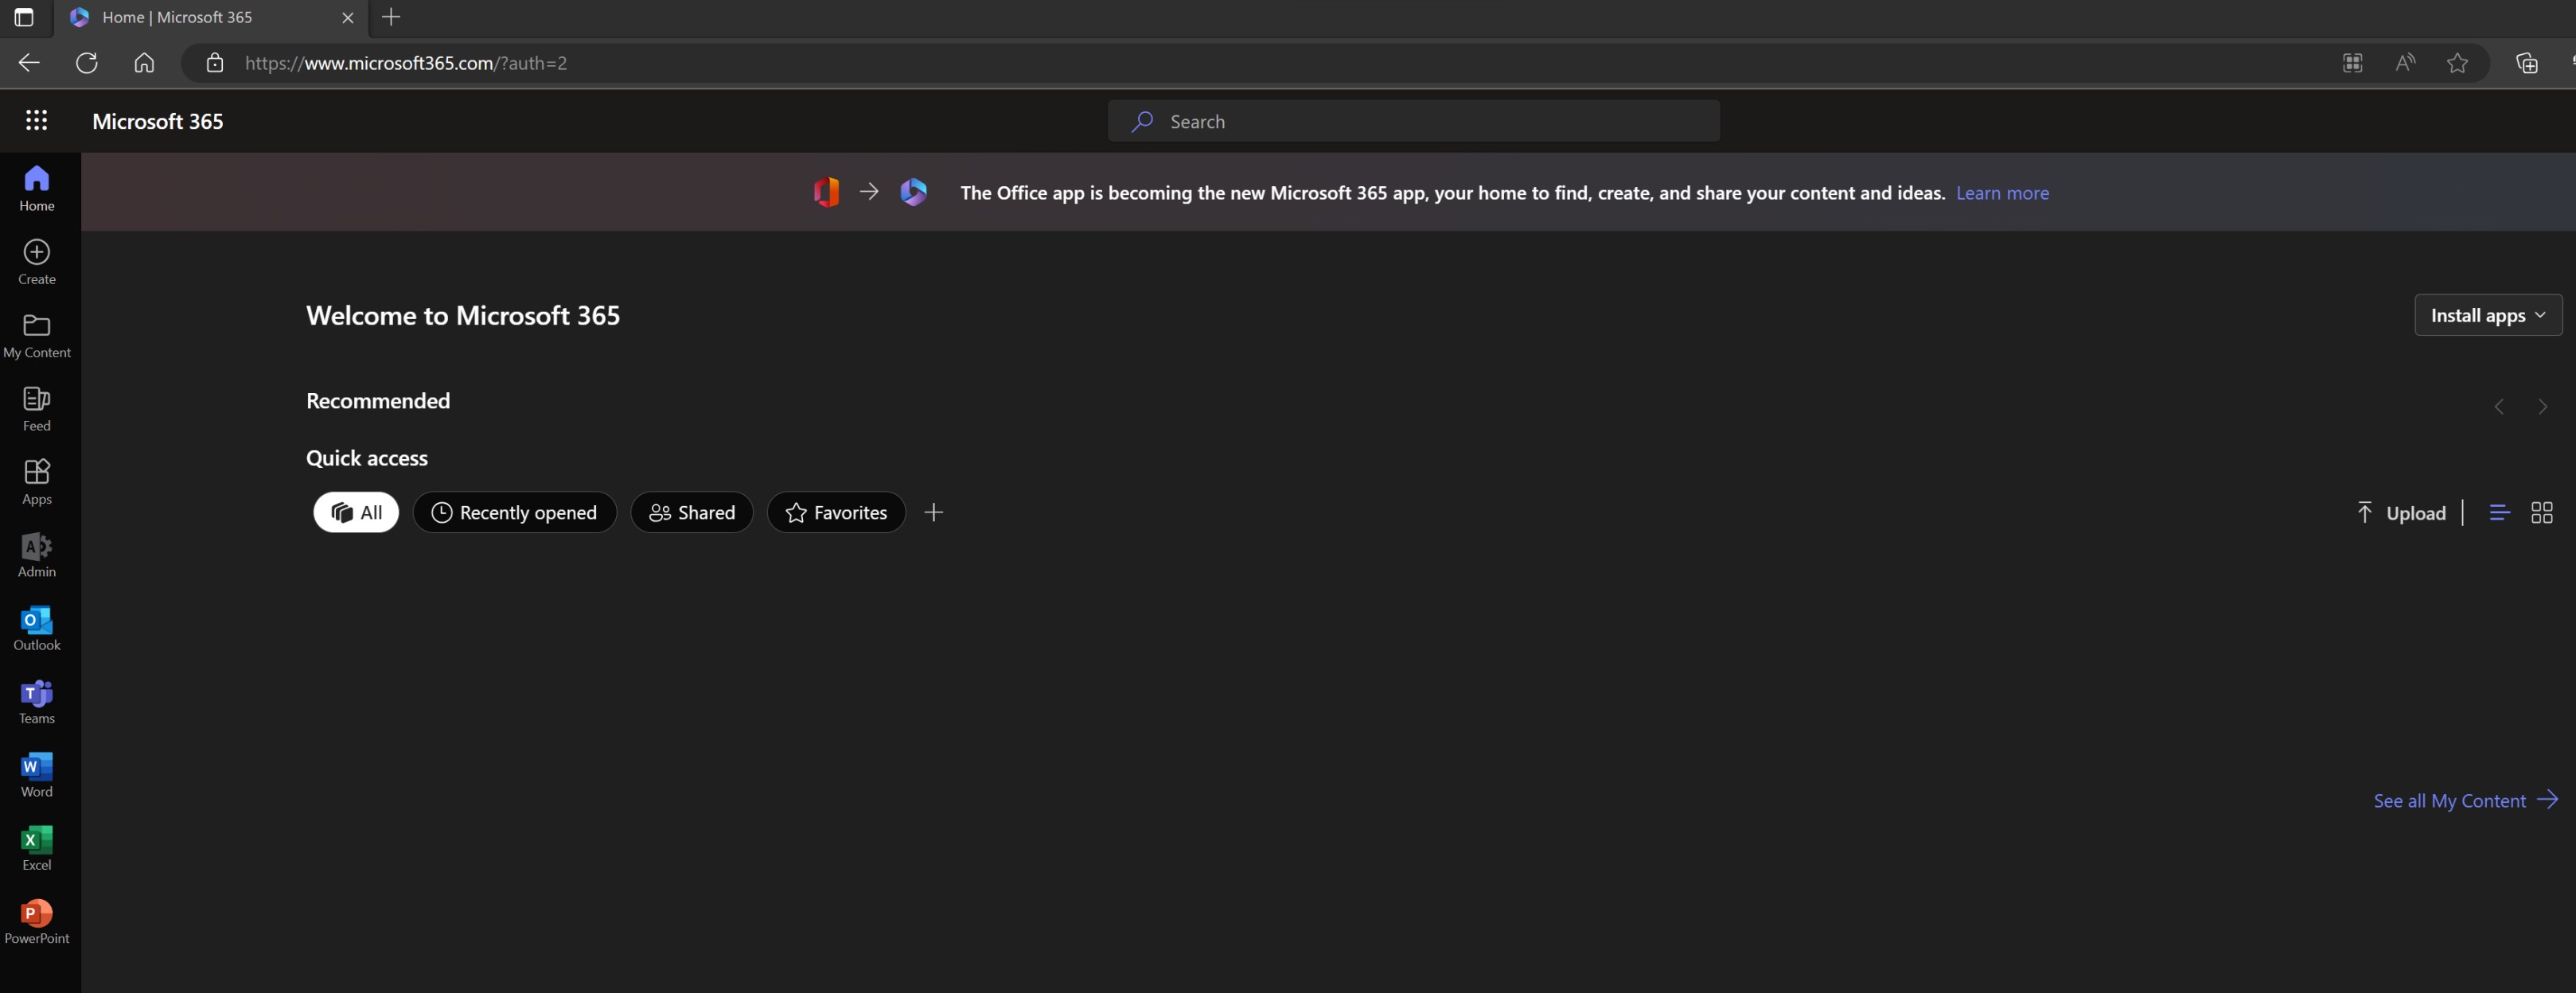
Task: Go to Feed in sidebar
Action: 37,409
